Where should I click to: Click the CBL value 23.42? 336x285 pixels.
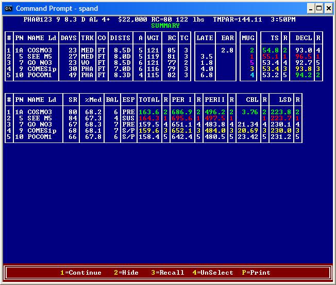click(248, 137)
